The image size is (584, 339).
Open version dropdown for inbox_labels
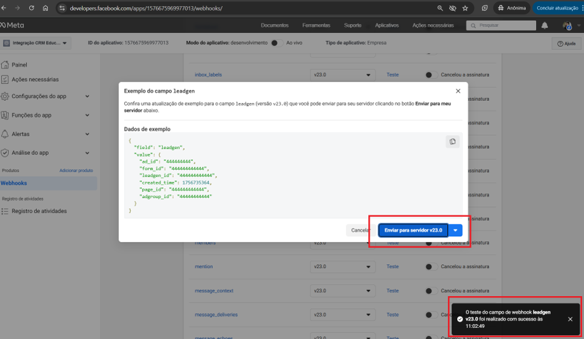pyautogui.click(x=342, y=75)
